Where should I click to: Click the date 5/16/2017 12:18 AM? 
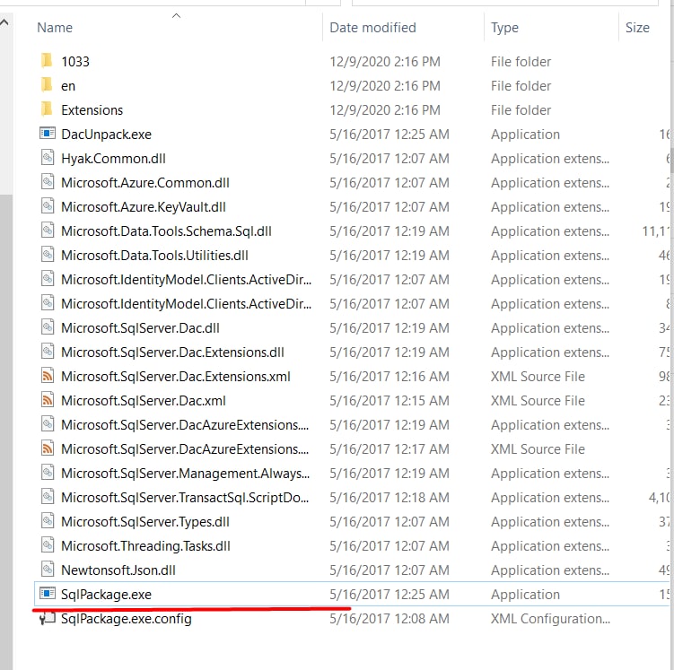click(390, 498)
